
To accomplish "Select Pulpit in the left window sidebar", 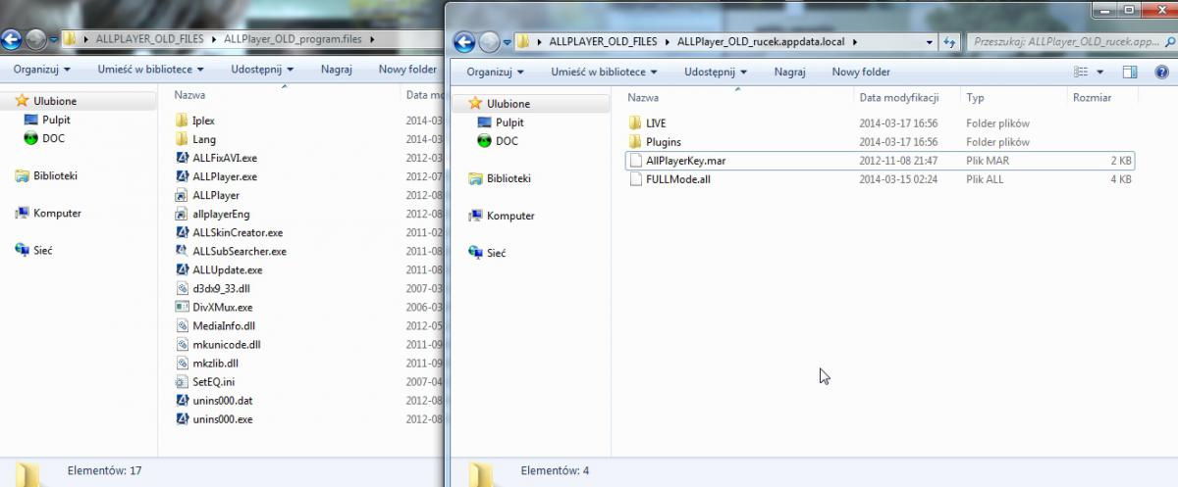I will (56, 120).
